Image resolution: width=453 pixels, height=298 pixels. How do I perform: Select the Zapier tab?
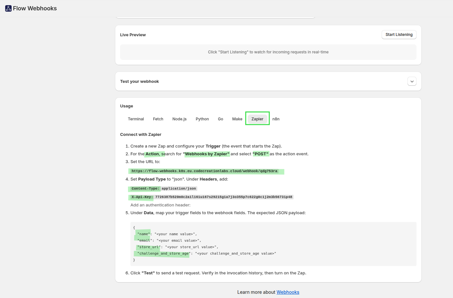tap(257, 119)
